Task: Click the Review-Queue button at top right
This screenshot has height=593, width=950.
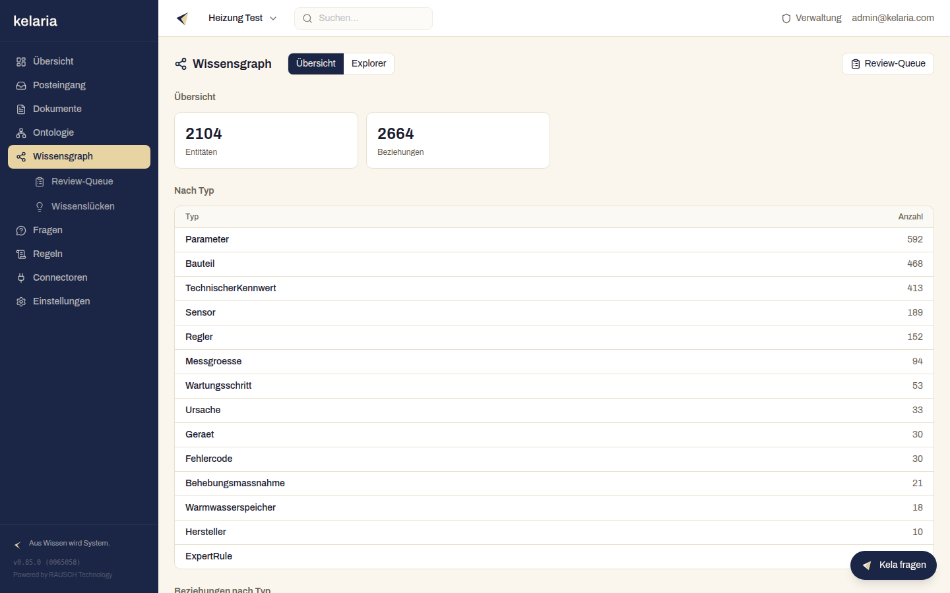Action: coord(888,64)
